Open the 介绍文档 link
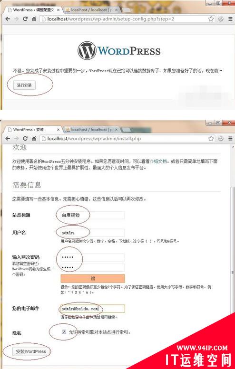The image size is (235, 369). point(158,161)
